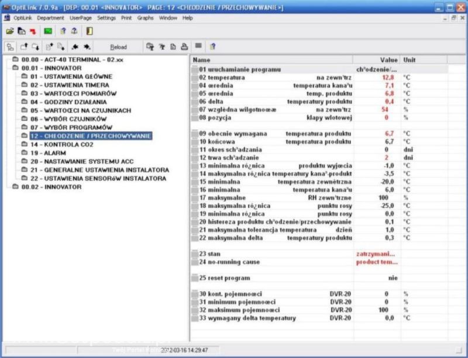Open the green graph monitor icon
468x358 pixels.
[x=48, y=31]
